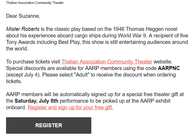Click the text '(except July 4)'

coord(23,75)
